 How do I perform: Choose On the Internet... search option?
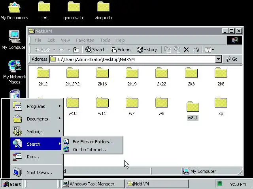click(x=93, y=150)
